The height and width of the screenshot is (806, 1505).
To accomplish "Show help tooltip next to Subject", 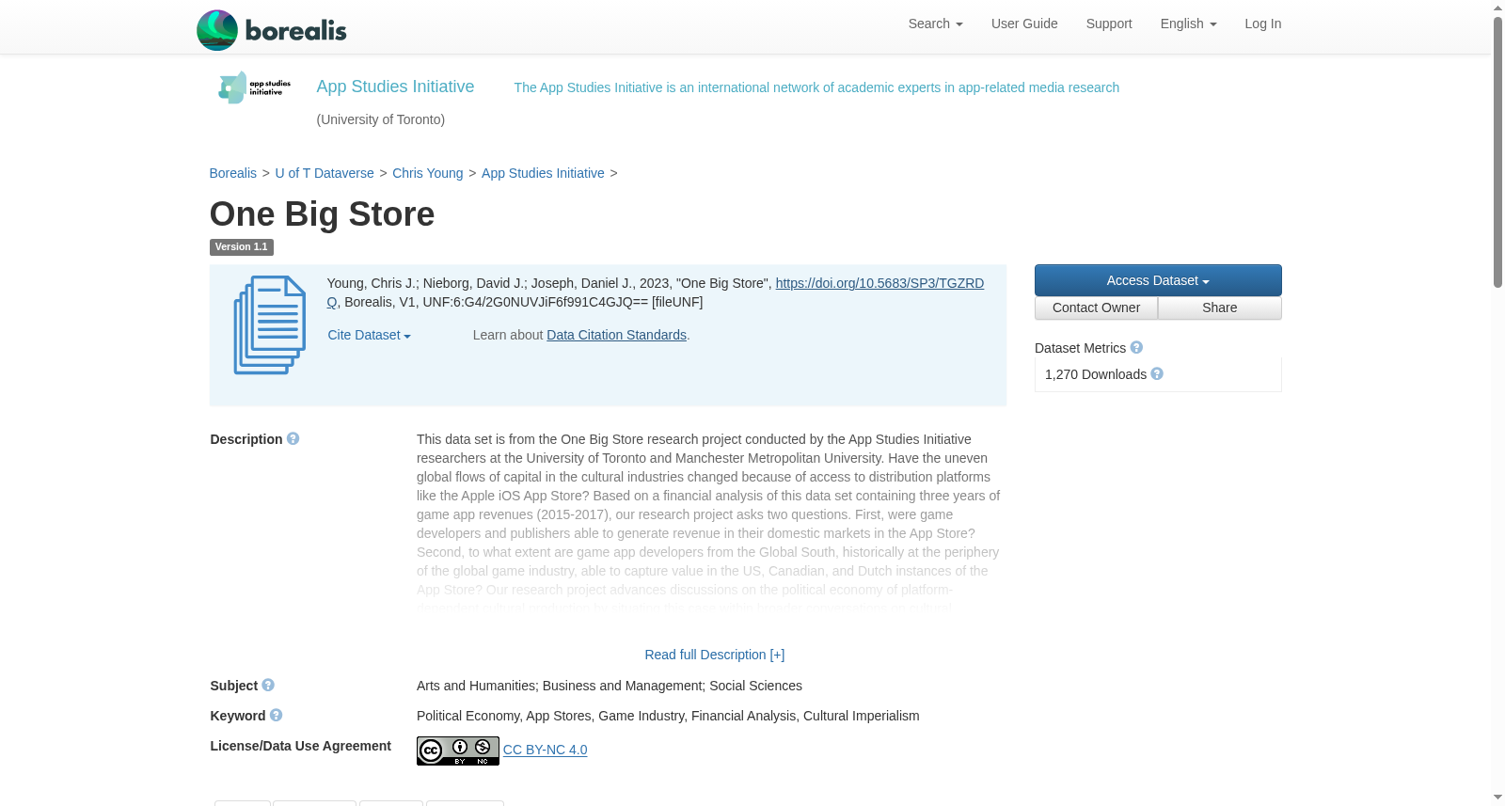I will point(268,686).
